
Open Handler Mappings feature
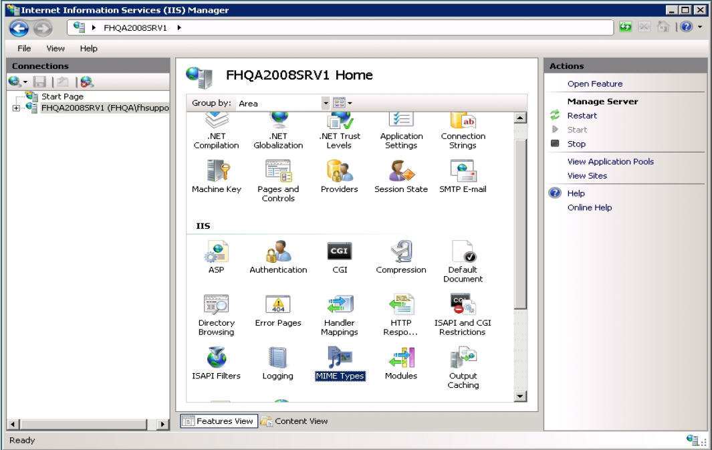click(340, 315)
